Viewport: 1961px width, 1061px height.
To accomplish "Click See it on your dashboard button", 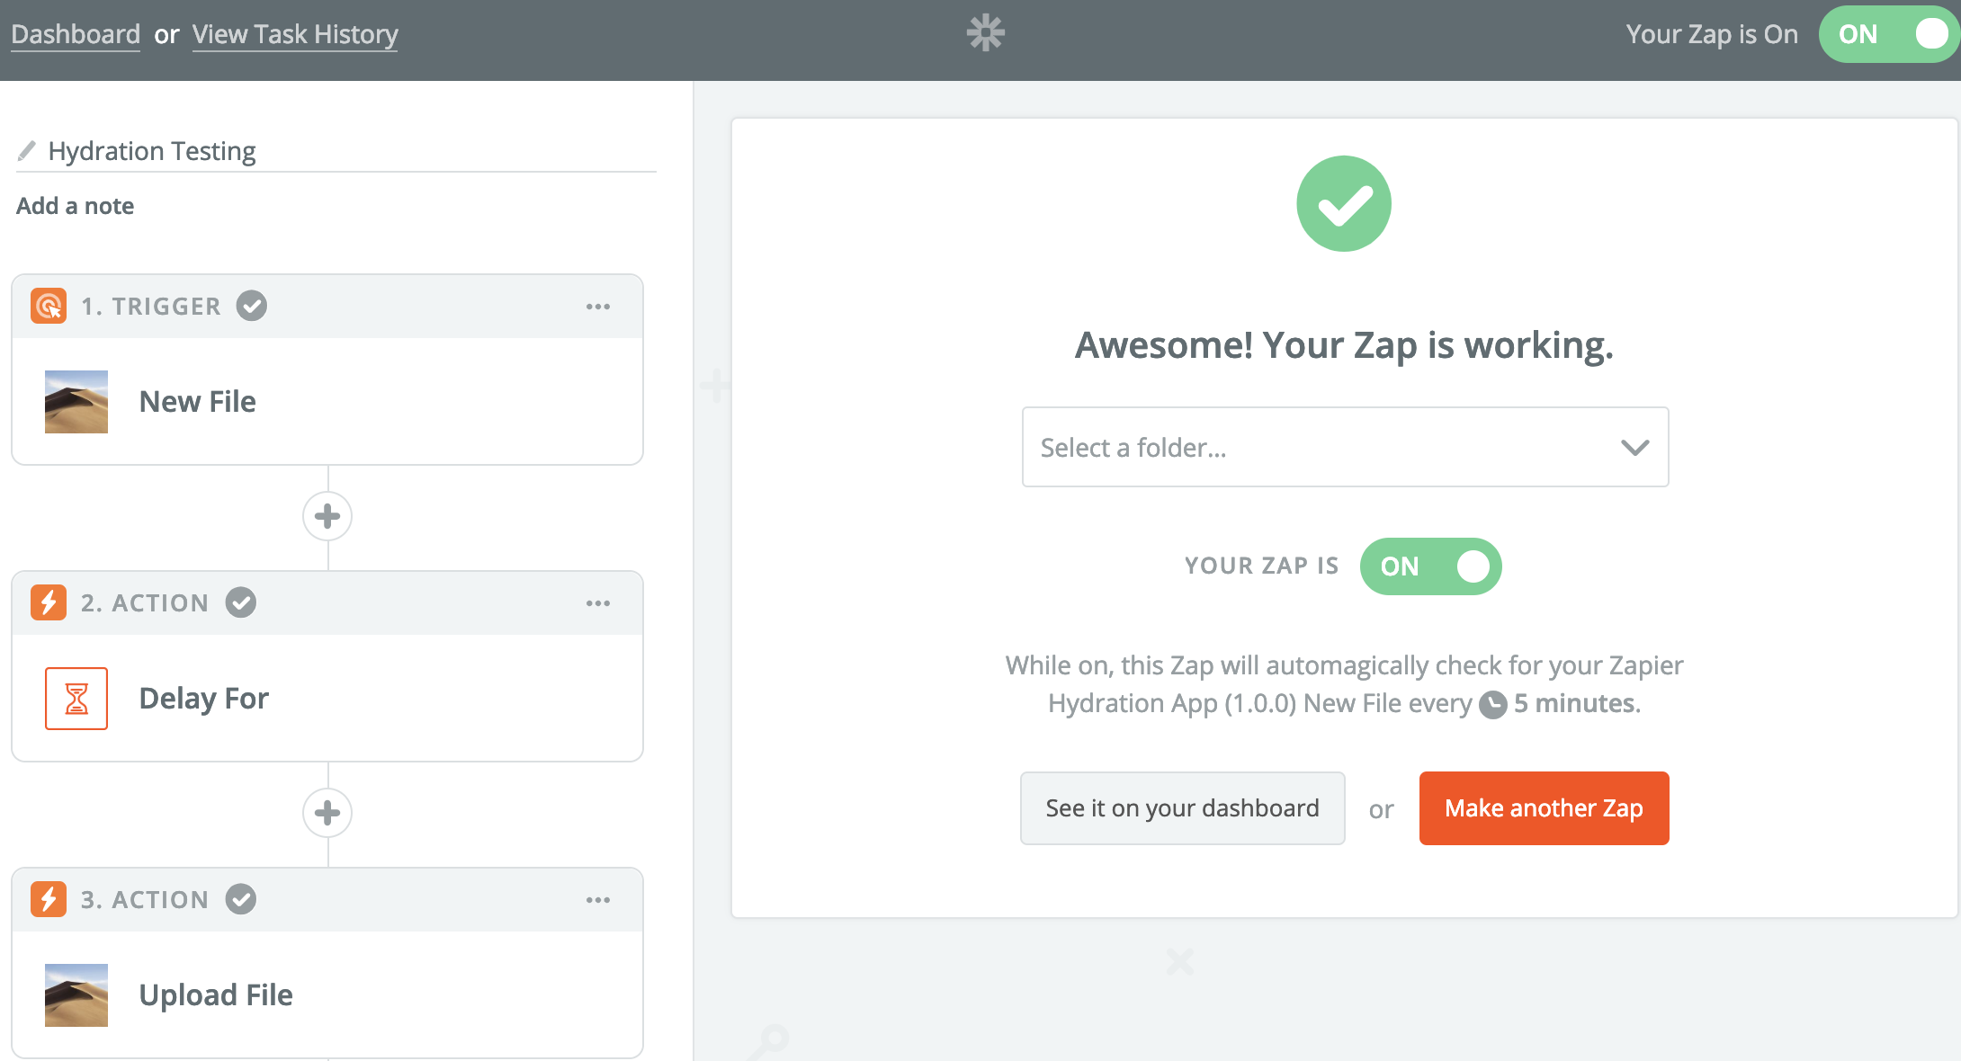I will point(1182,808).
